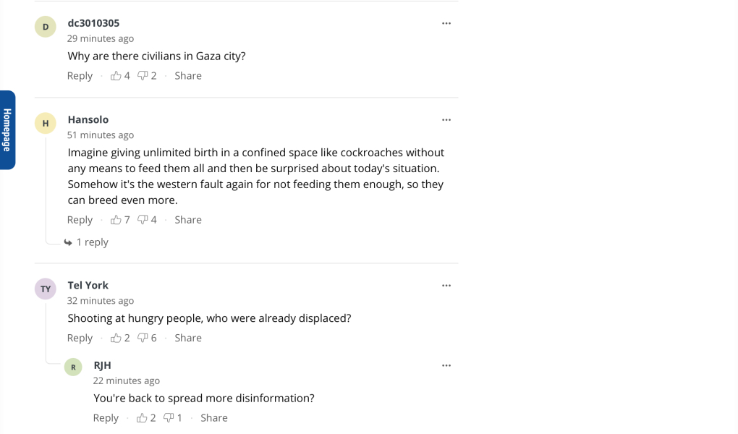738x434 pixels.
Task: Downvote RJH's reply
Action: [x=169, y=418]
